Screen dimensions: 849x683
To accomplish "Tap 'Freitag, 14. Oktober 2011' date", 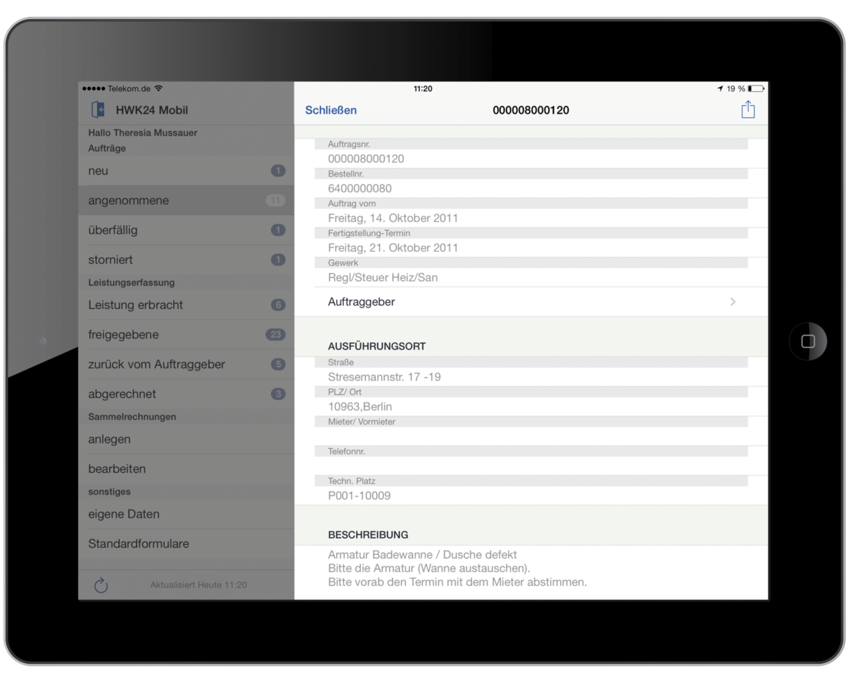I will [x=393, y=218].
